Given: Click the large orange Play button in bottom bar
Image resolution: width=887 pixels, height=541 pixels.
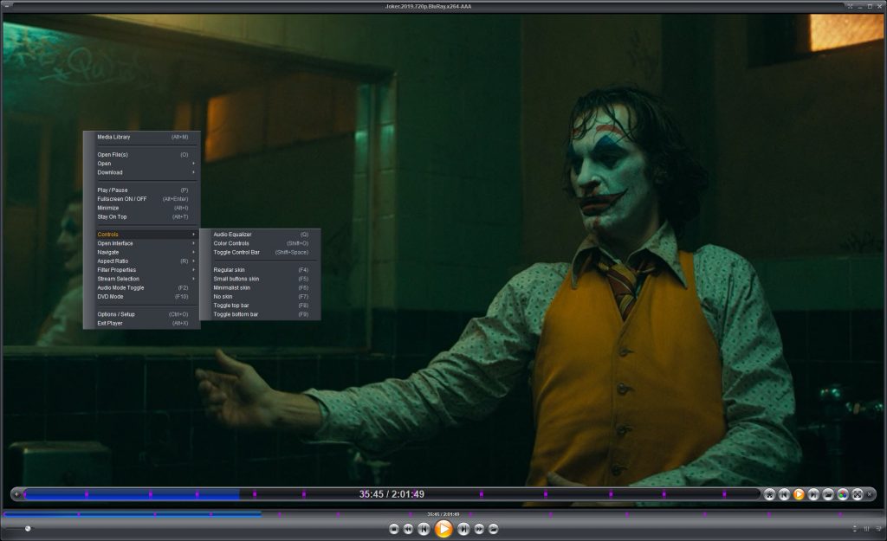Looking at the screenshot, I should pos(443,529).
